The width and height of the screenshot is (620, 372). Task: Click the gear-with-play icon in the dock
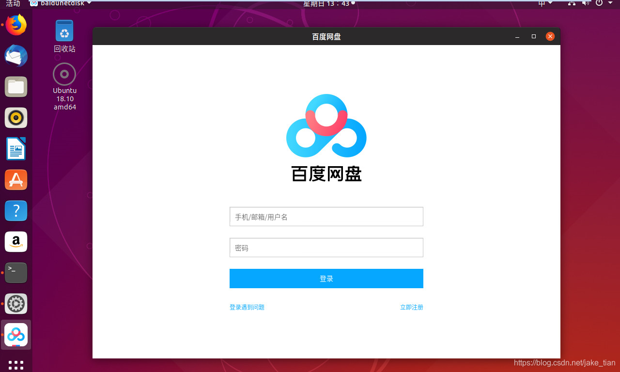(16, 304)
